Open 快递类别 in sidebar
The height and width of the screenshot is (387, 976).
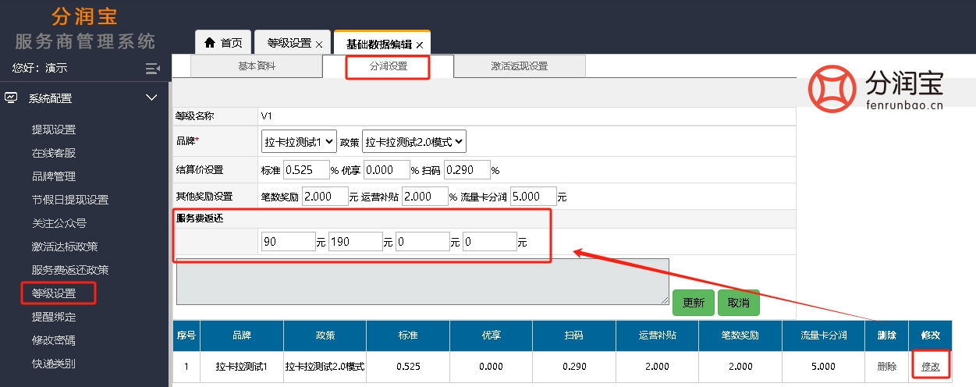(54, 364)
